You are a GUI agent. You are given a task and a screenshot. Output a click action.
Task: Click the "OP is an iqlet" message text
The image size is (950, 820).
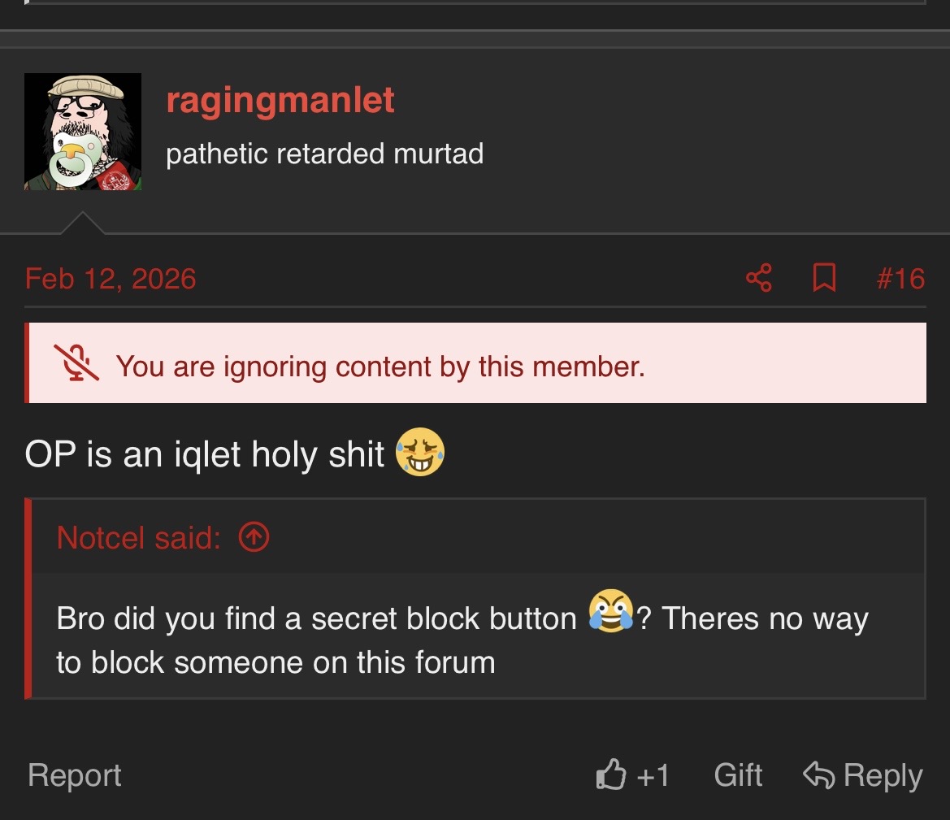205,455
